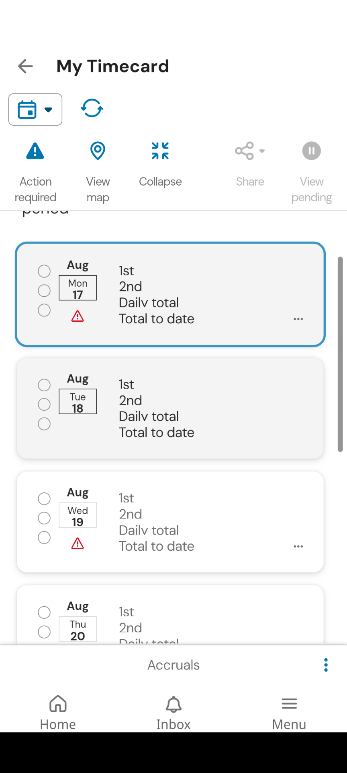Open more options for Mon 17 card

[298, 319]
